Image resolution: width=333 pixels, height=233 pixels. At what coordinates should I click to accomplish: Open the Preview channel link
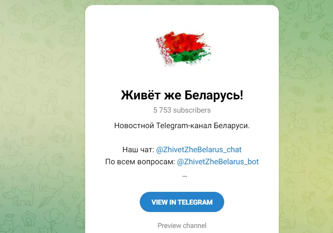point(182,226)
